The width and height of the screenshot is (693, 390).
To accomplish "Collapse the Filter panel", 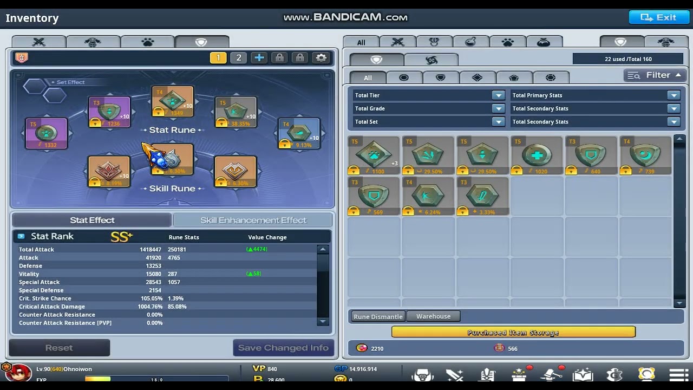I will point(655,75).
